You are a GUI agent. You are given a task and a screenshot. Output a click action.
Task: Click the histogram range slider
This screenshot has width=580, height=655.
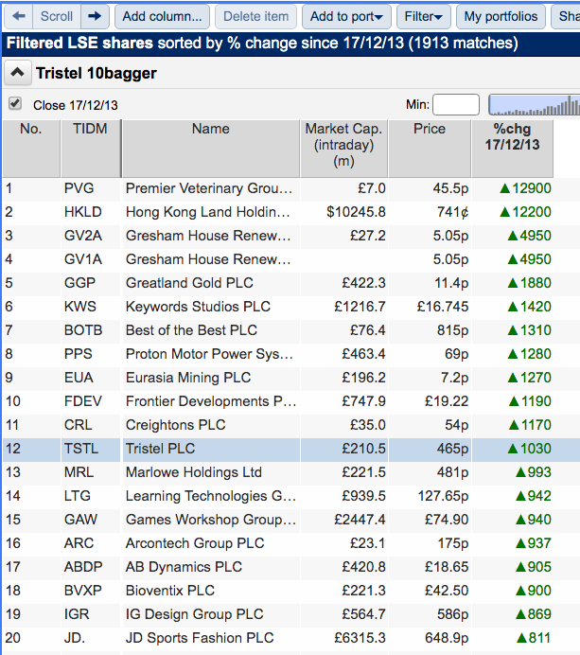click(x=534, y=104)
